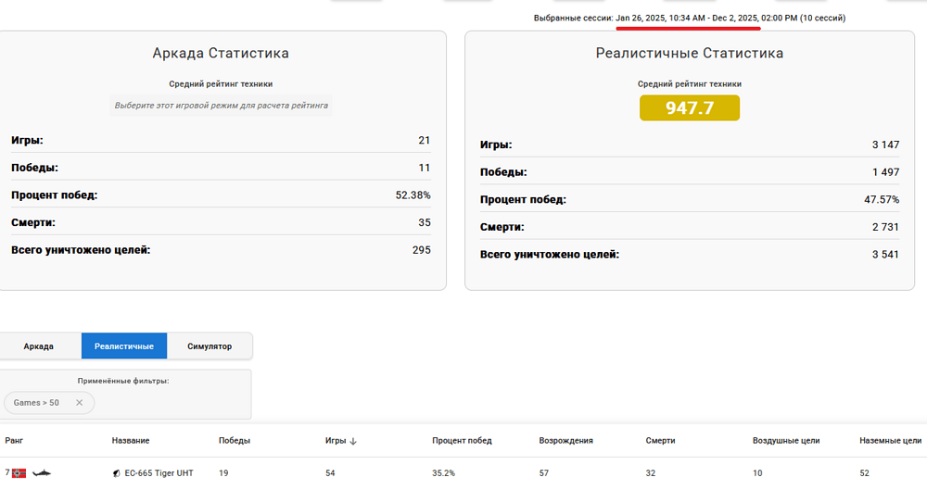Remove the Games > 50 filter chip
The width and height of the screenshot is (927, 490).
click(x=79, y=403)
